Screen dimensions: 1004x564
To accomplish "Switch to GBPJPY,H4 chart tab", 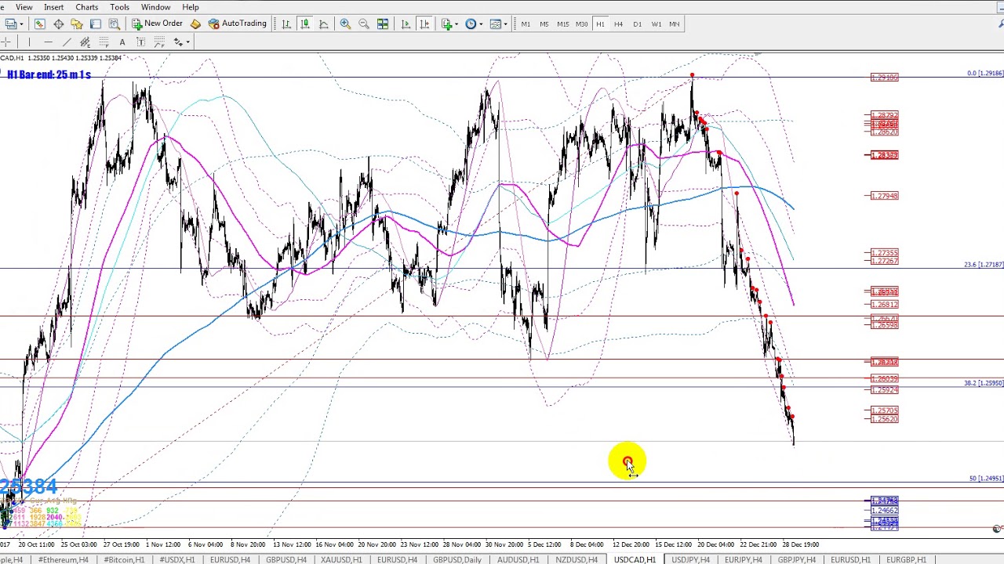I will point(796,559).
